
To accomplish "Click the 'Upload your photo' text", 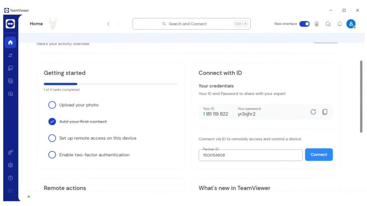I will pos(79,105).
